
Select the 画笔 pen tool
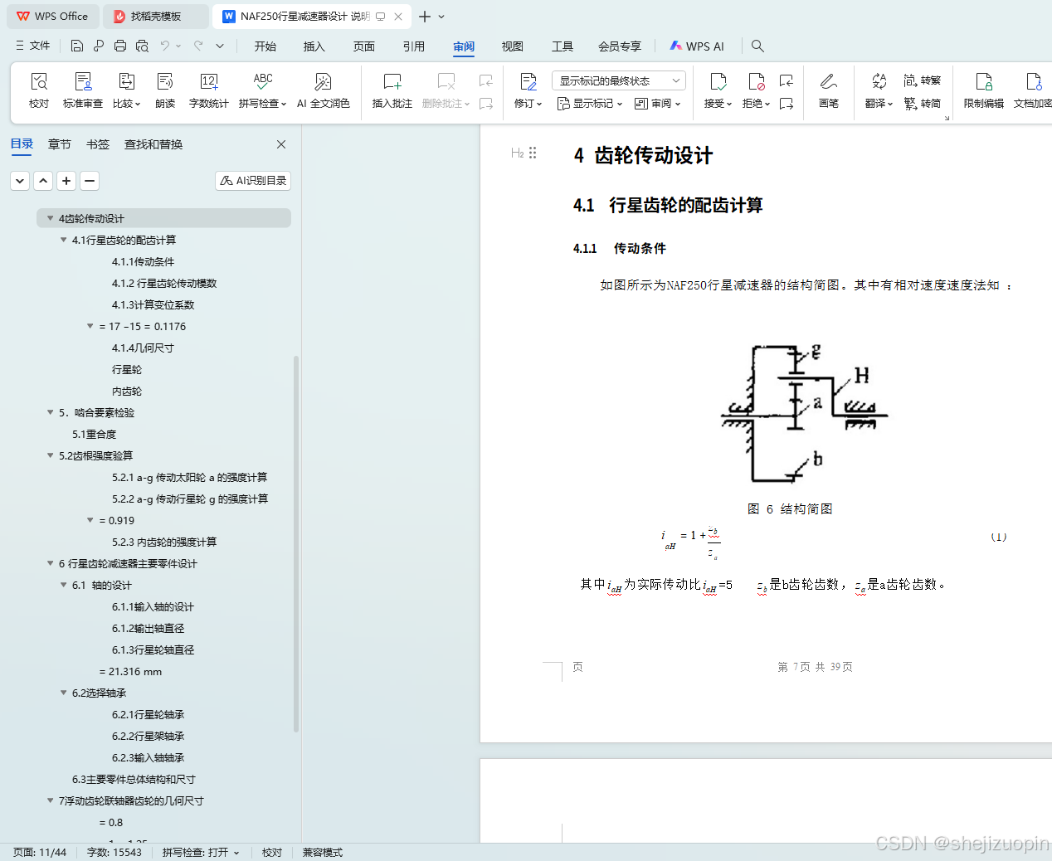click(x=828, y=90)
